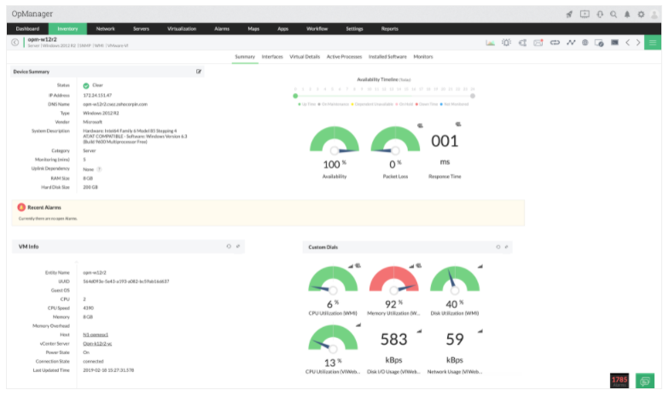Open graph icon for Disk Utilization dial
Image resolution: width=669 pixels, height=396 pixels.
tap(480, 266)
